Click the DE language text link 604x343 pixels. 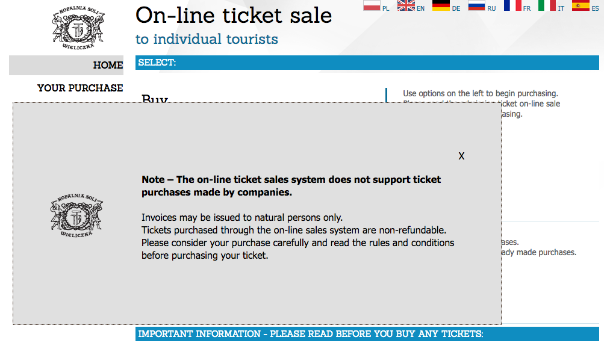coord(456,8)
